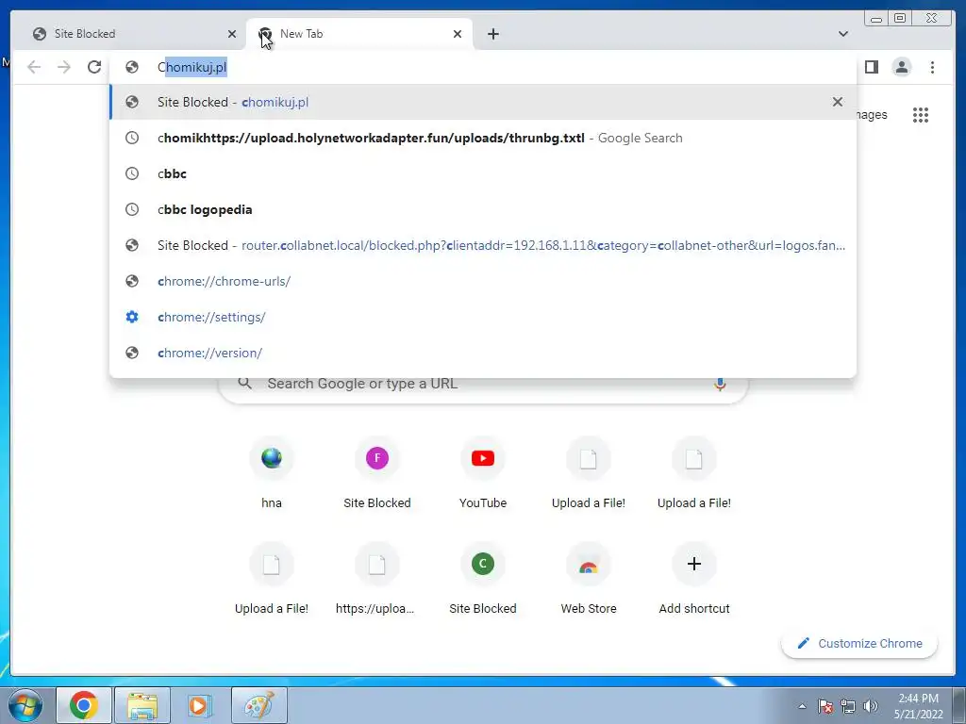Open the Windows Start menu

coord(25,705)
